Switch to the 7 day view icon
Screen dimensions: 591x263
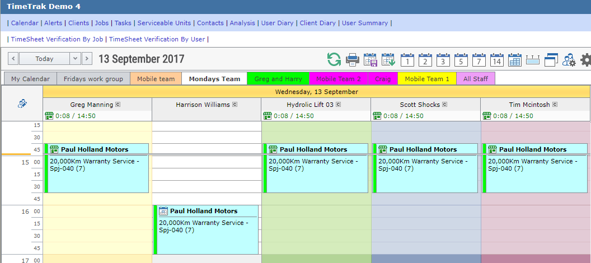[479, 60]
